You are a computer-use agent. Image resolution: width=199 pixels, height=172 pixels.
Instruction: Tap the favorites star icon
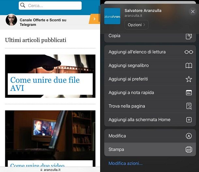(x=189, y=79)
